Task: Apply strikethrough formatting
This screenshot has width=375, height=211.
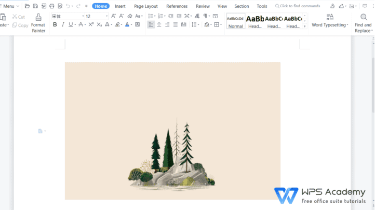Action: 81,24
